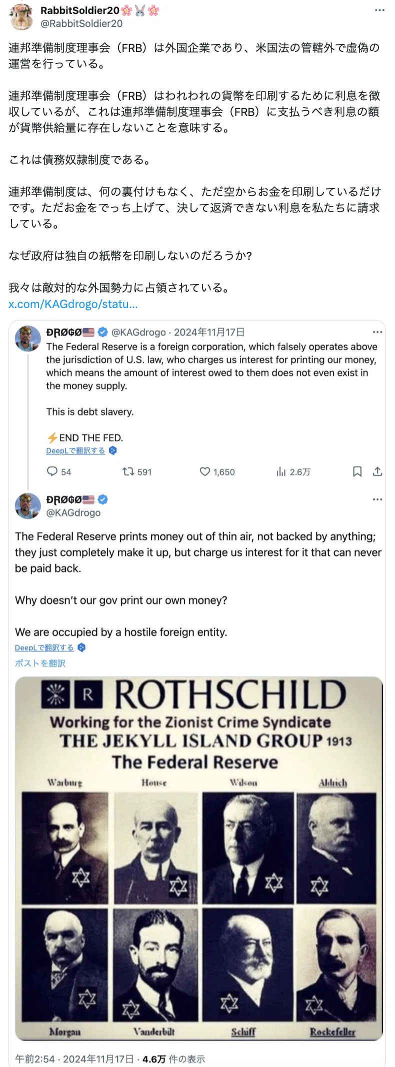Open the view analytics icon showing 2.6万
The image size is (395, 1067).
281,471
